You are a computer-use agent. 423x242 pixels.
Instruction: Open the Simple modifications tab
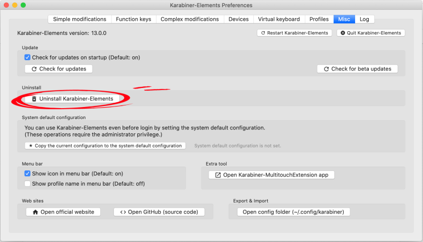click(x=79, y=19)
